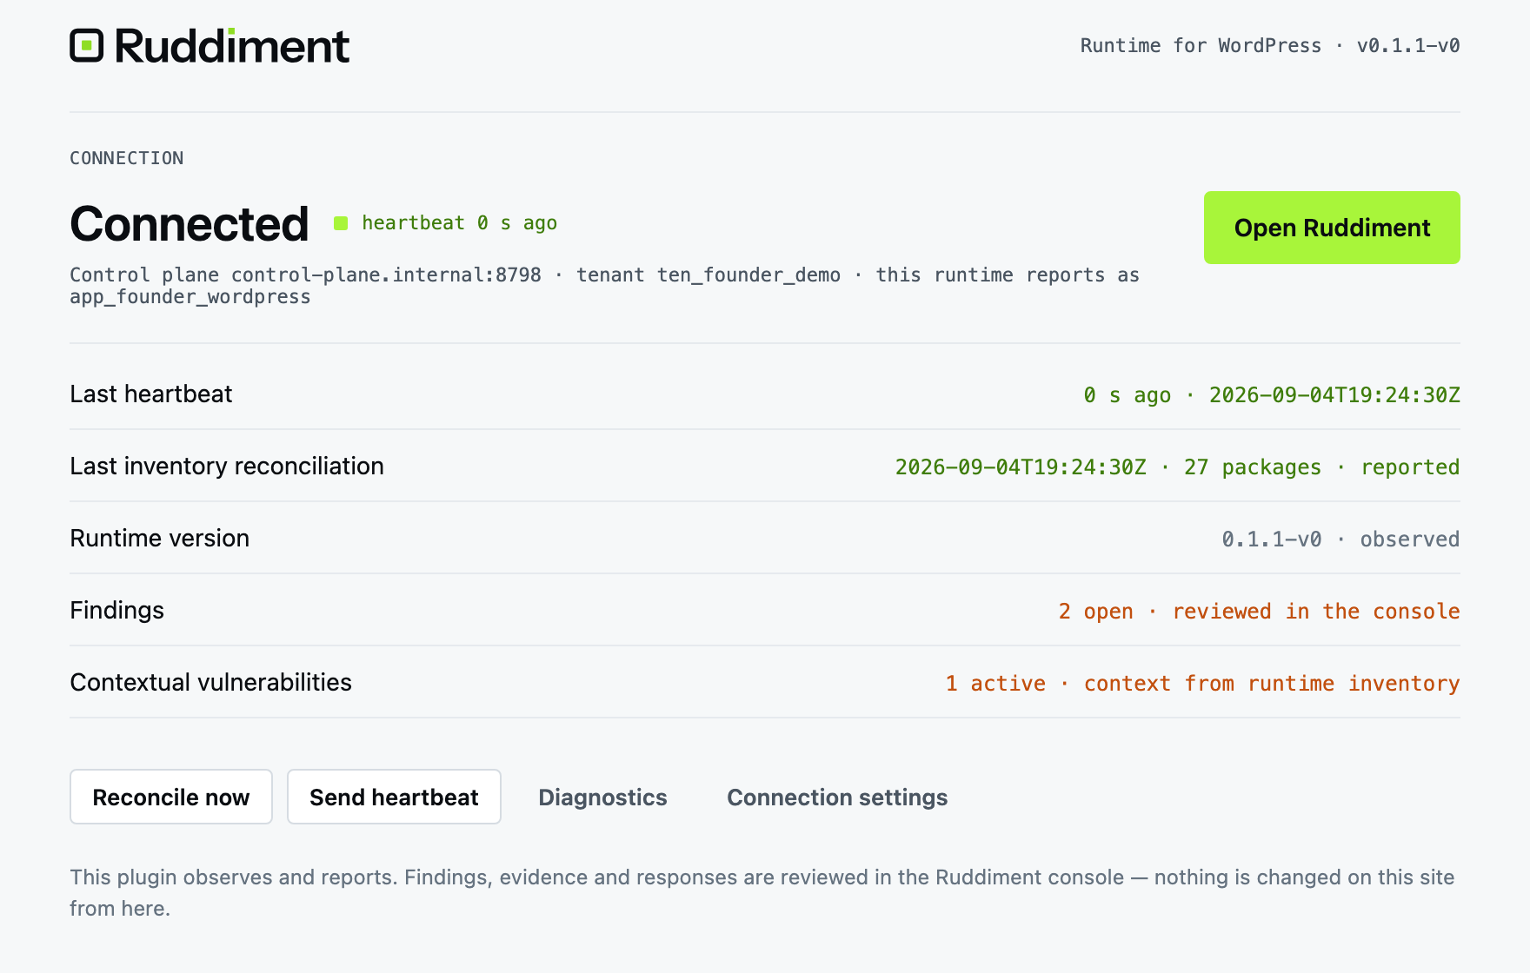Screen dimensions: 1530x973
Task: Click the Reconcile now button
Action: coord(171,797)
